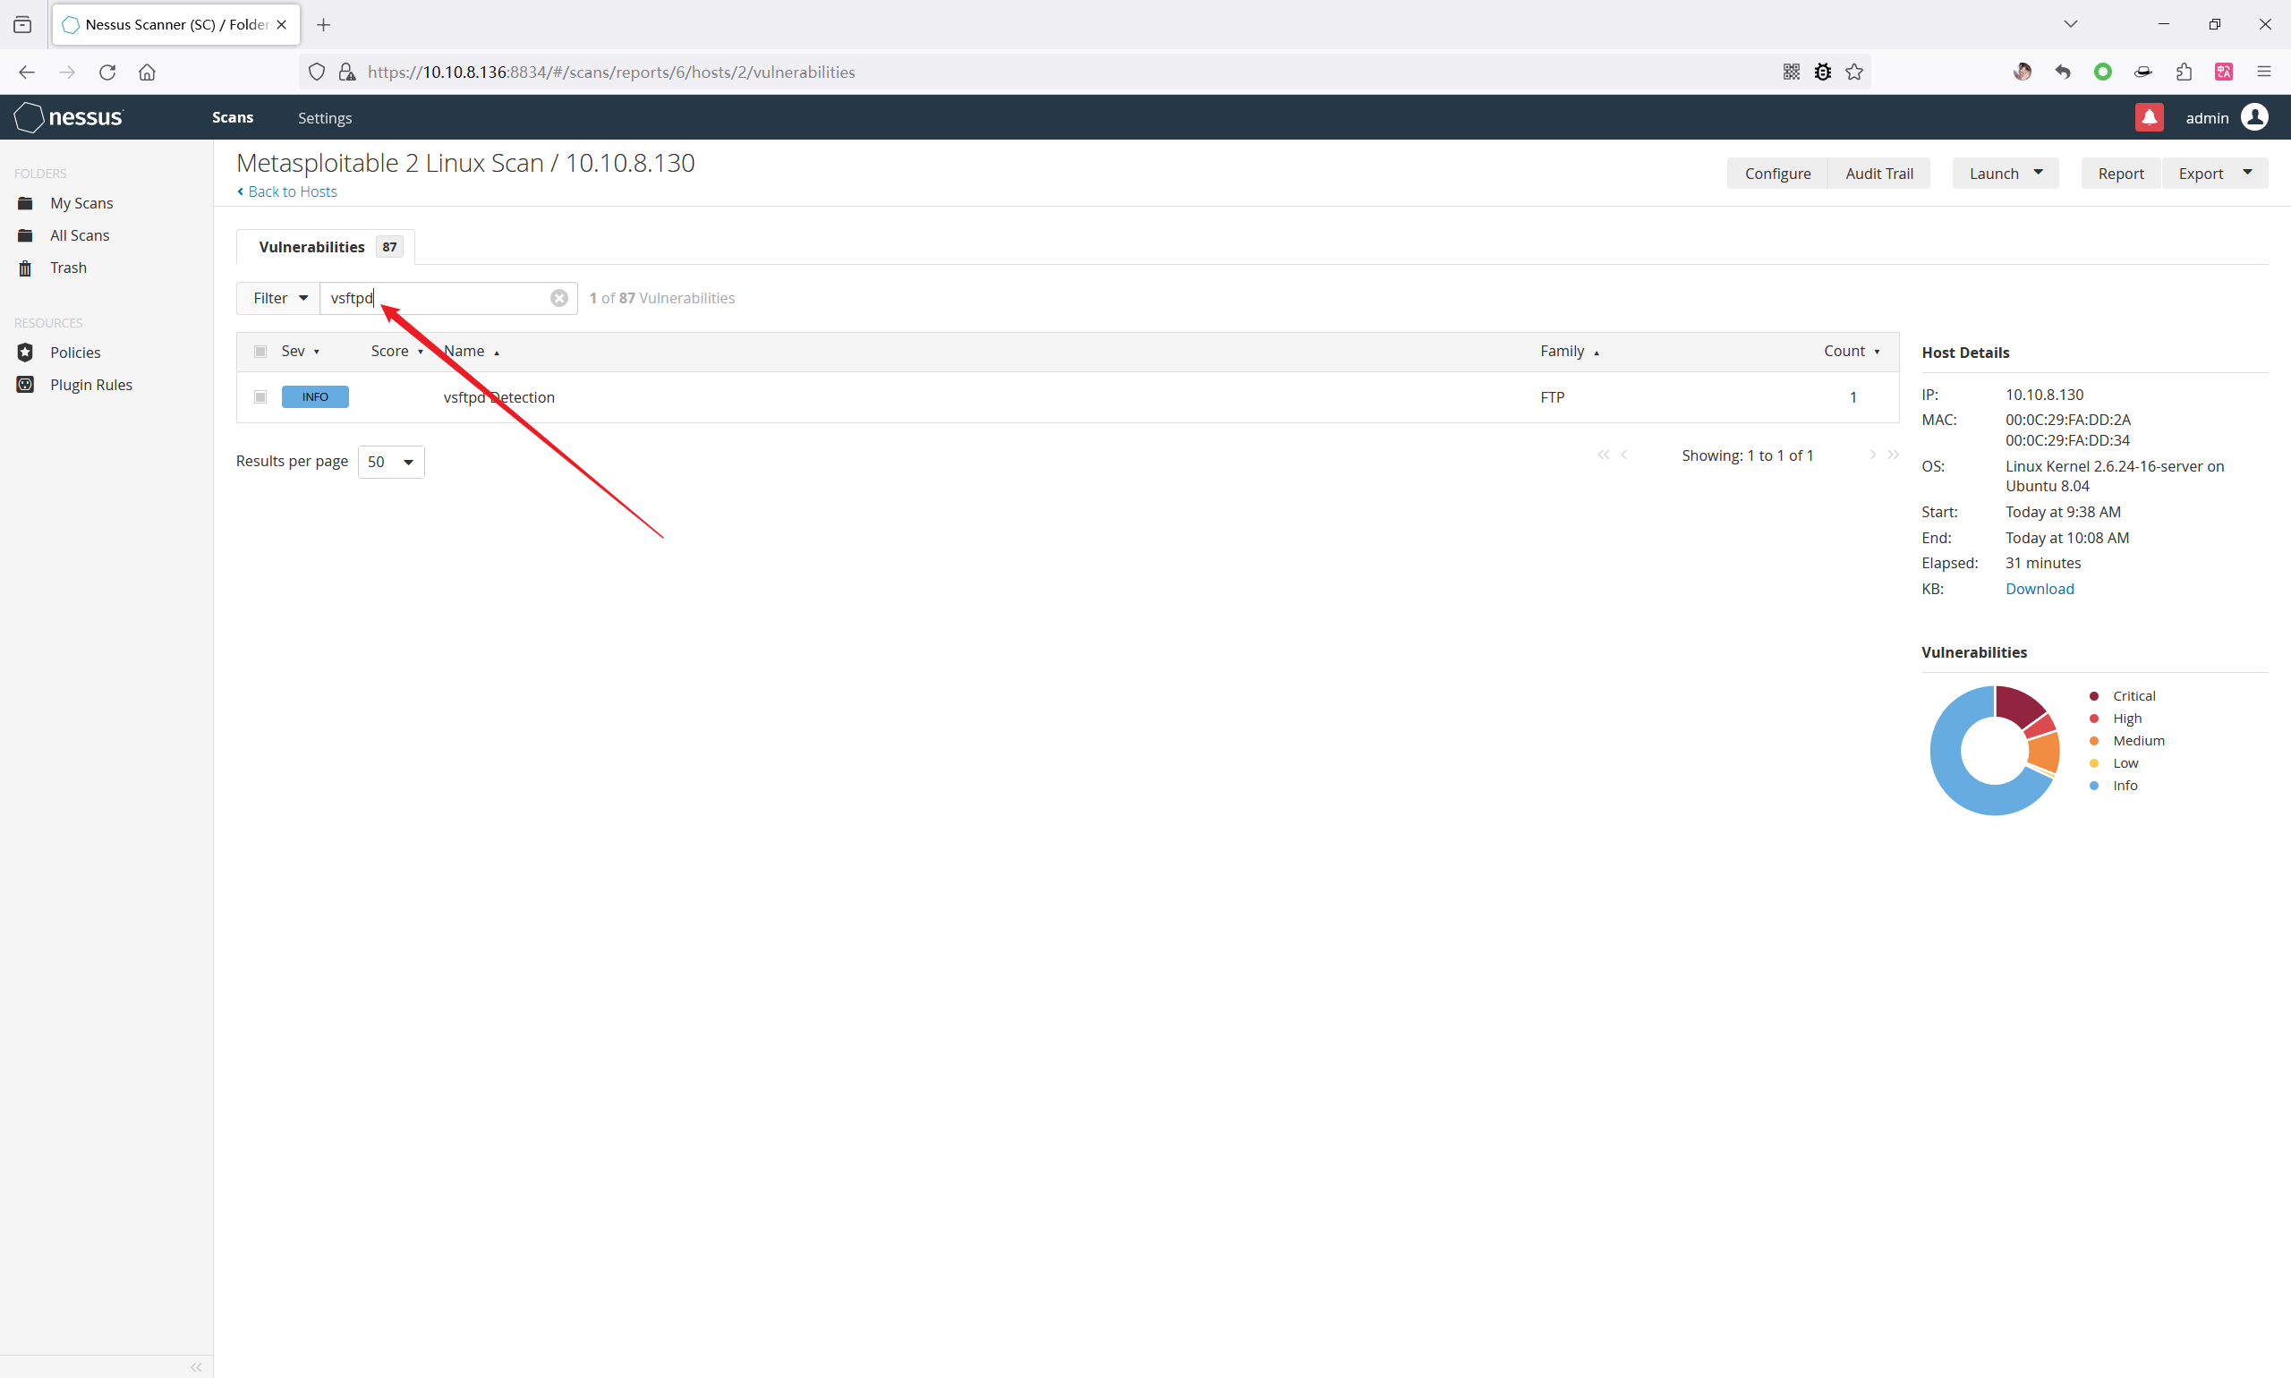List all tabs with the chevron button

coord(2070,24)
